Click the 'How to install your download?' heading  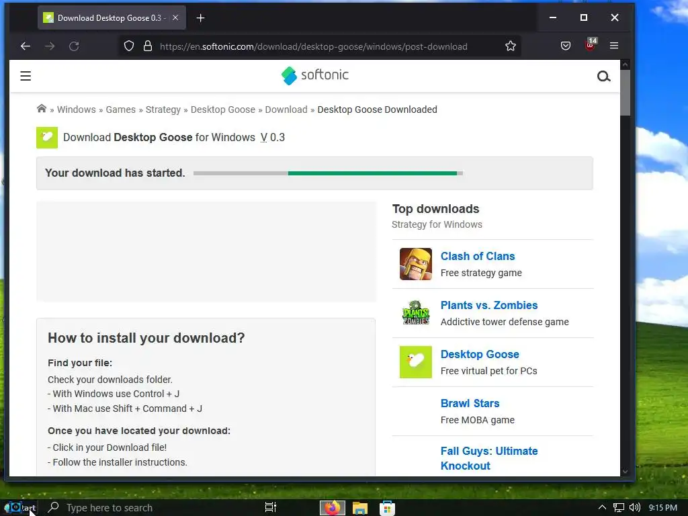146,338
